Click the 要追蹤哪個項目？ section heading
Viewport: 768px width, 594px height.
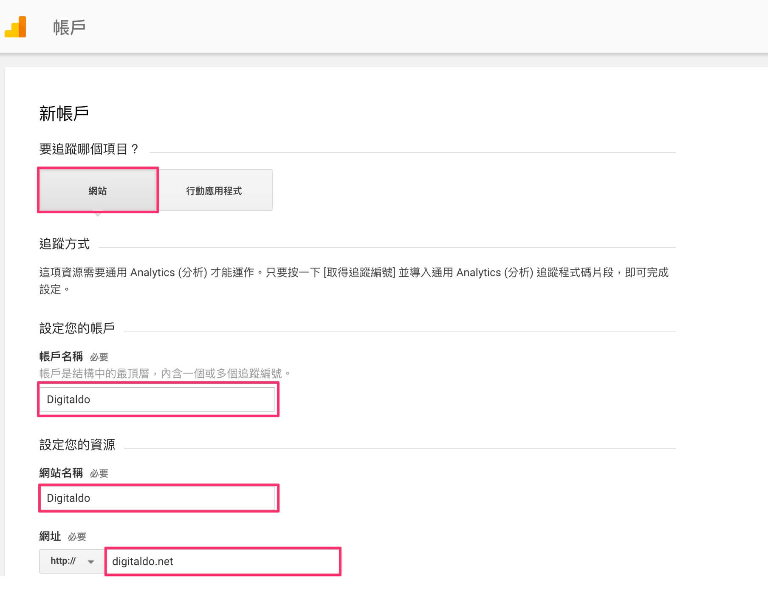pos(89,149)
